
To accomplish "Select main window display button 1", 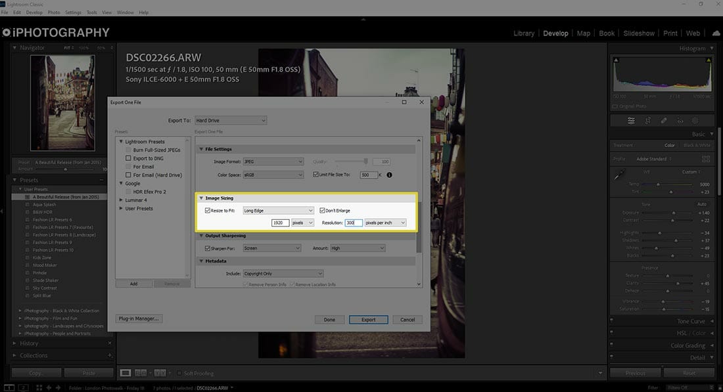I will coord(9,388).
